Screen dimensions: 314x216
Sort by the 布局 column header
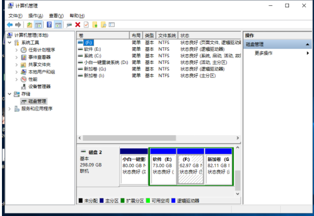pyautogui.click(x=136, y=36)
